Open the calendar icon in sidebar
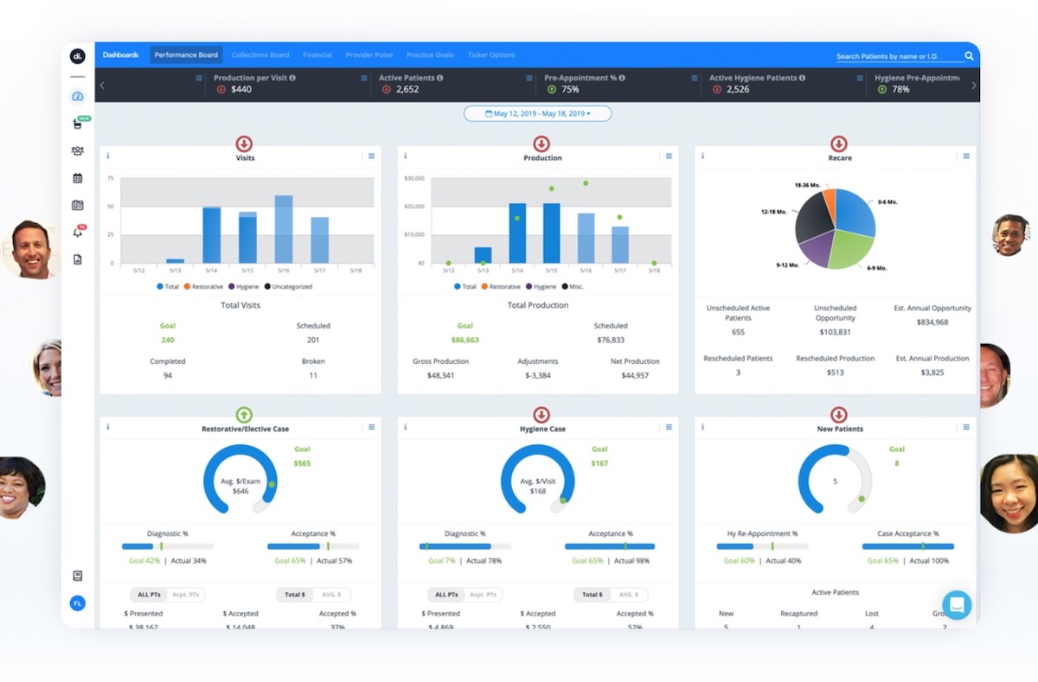 click(x=77, y=178)
